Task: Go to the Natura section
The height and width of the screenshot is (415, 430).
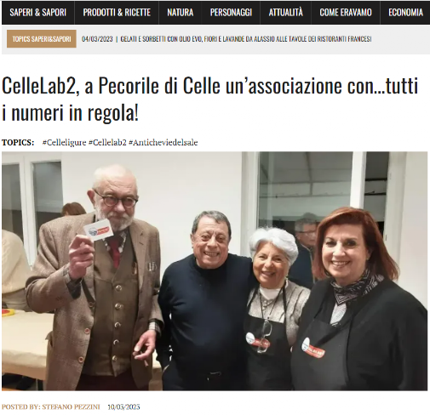Action: pos(181,13)
